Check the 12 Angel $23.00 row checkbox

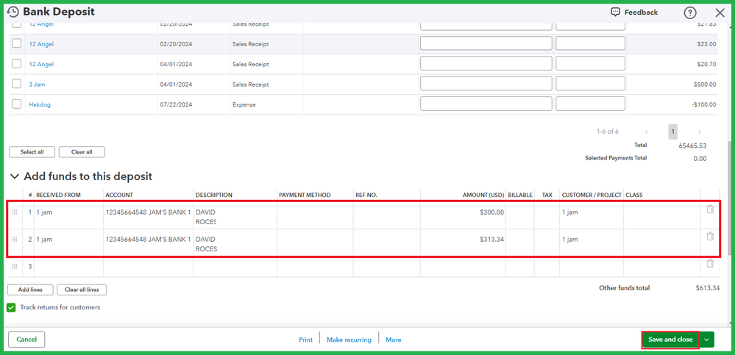[16, 43]
